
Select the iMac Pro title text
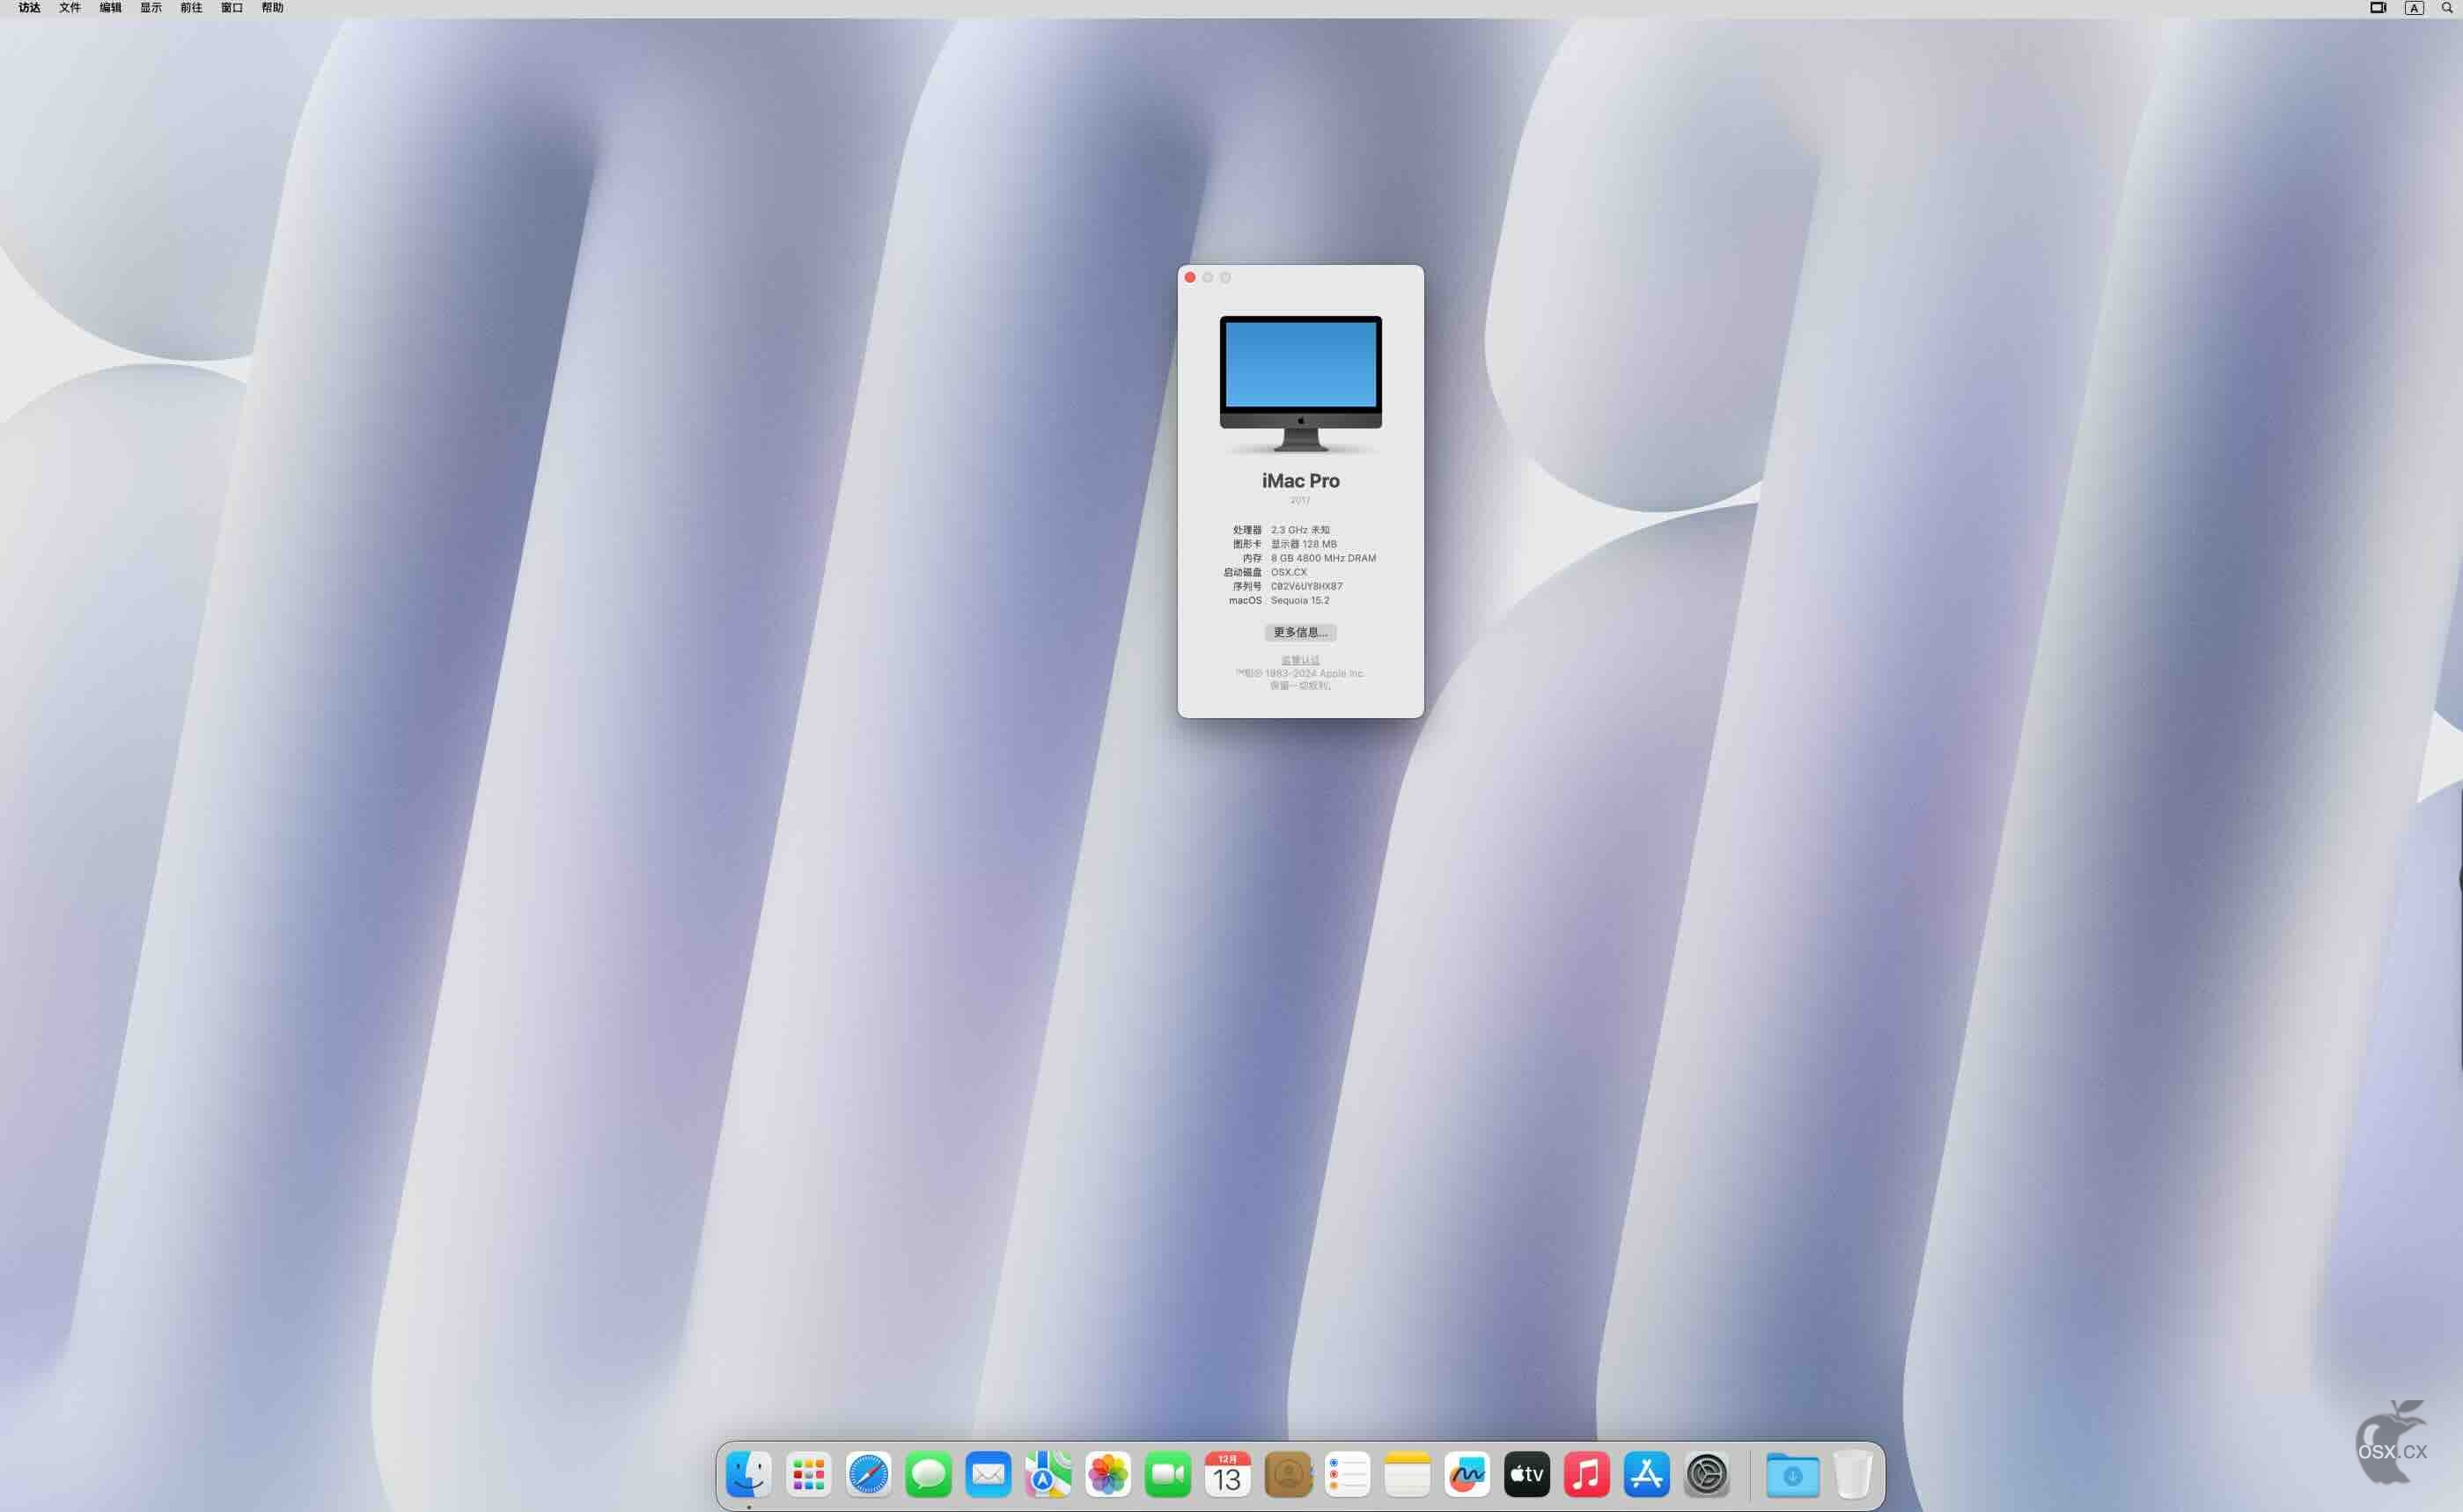point(1300,481)
